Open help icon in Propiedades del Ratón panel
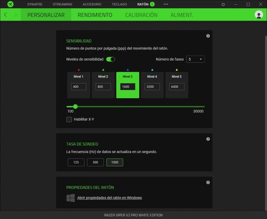Image resolution: width=267 pixels, height=219 pixels. (x=208, y=182)
